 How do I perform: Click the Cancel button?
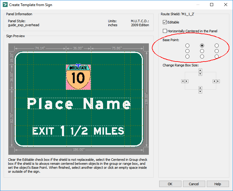(194, 184)
